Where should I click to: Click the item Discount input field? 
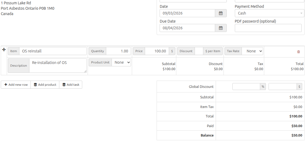[199, 51]
